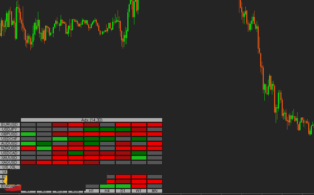Click the USDJPY W1 dark red cell
This screenshot has height=195, width=314.
139,129
